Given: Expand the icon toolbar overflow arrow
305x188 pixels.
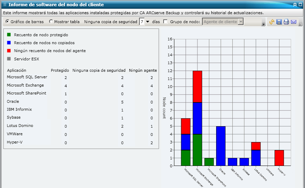Looking at the screenshot, I should pyautogui.click(x=301, y=24).
